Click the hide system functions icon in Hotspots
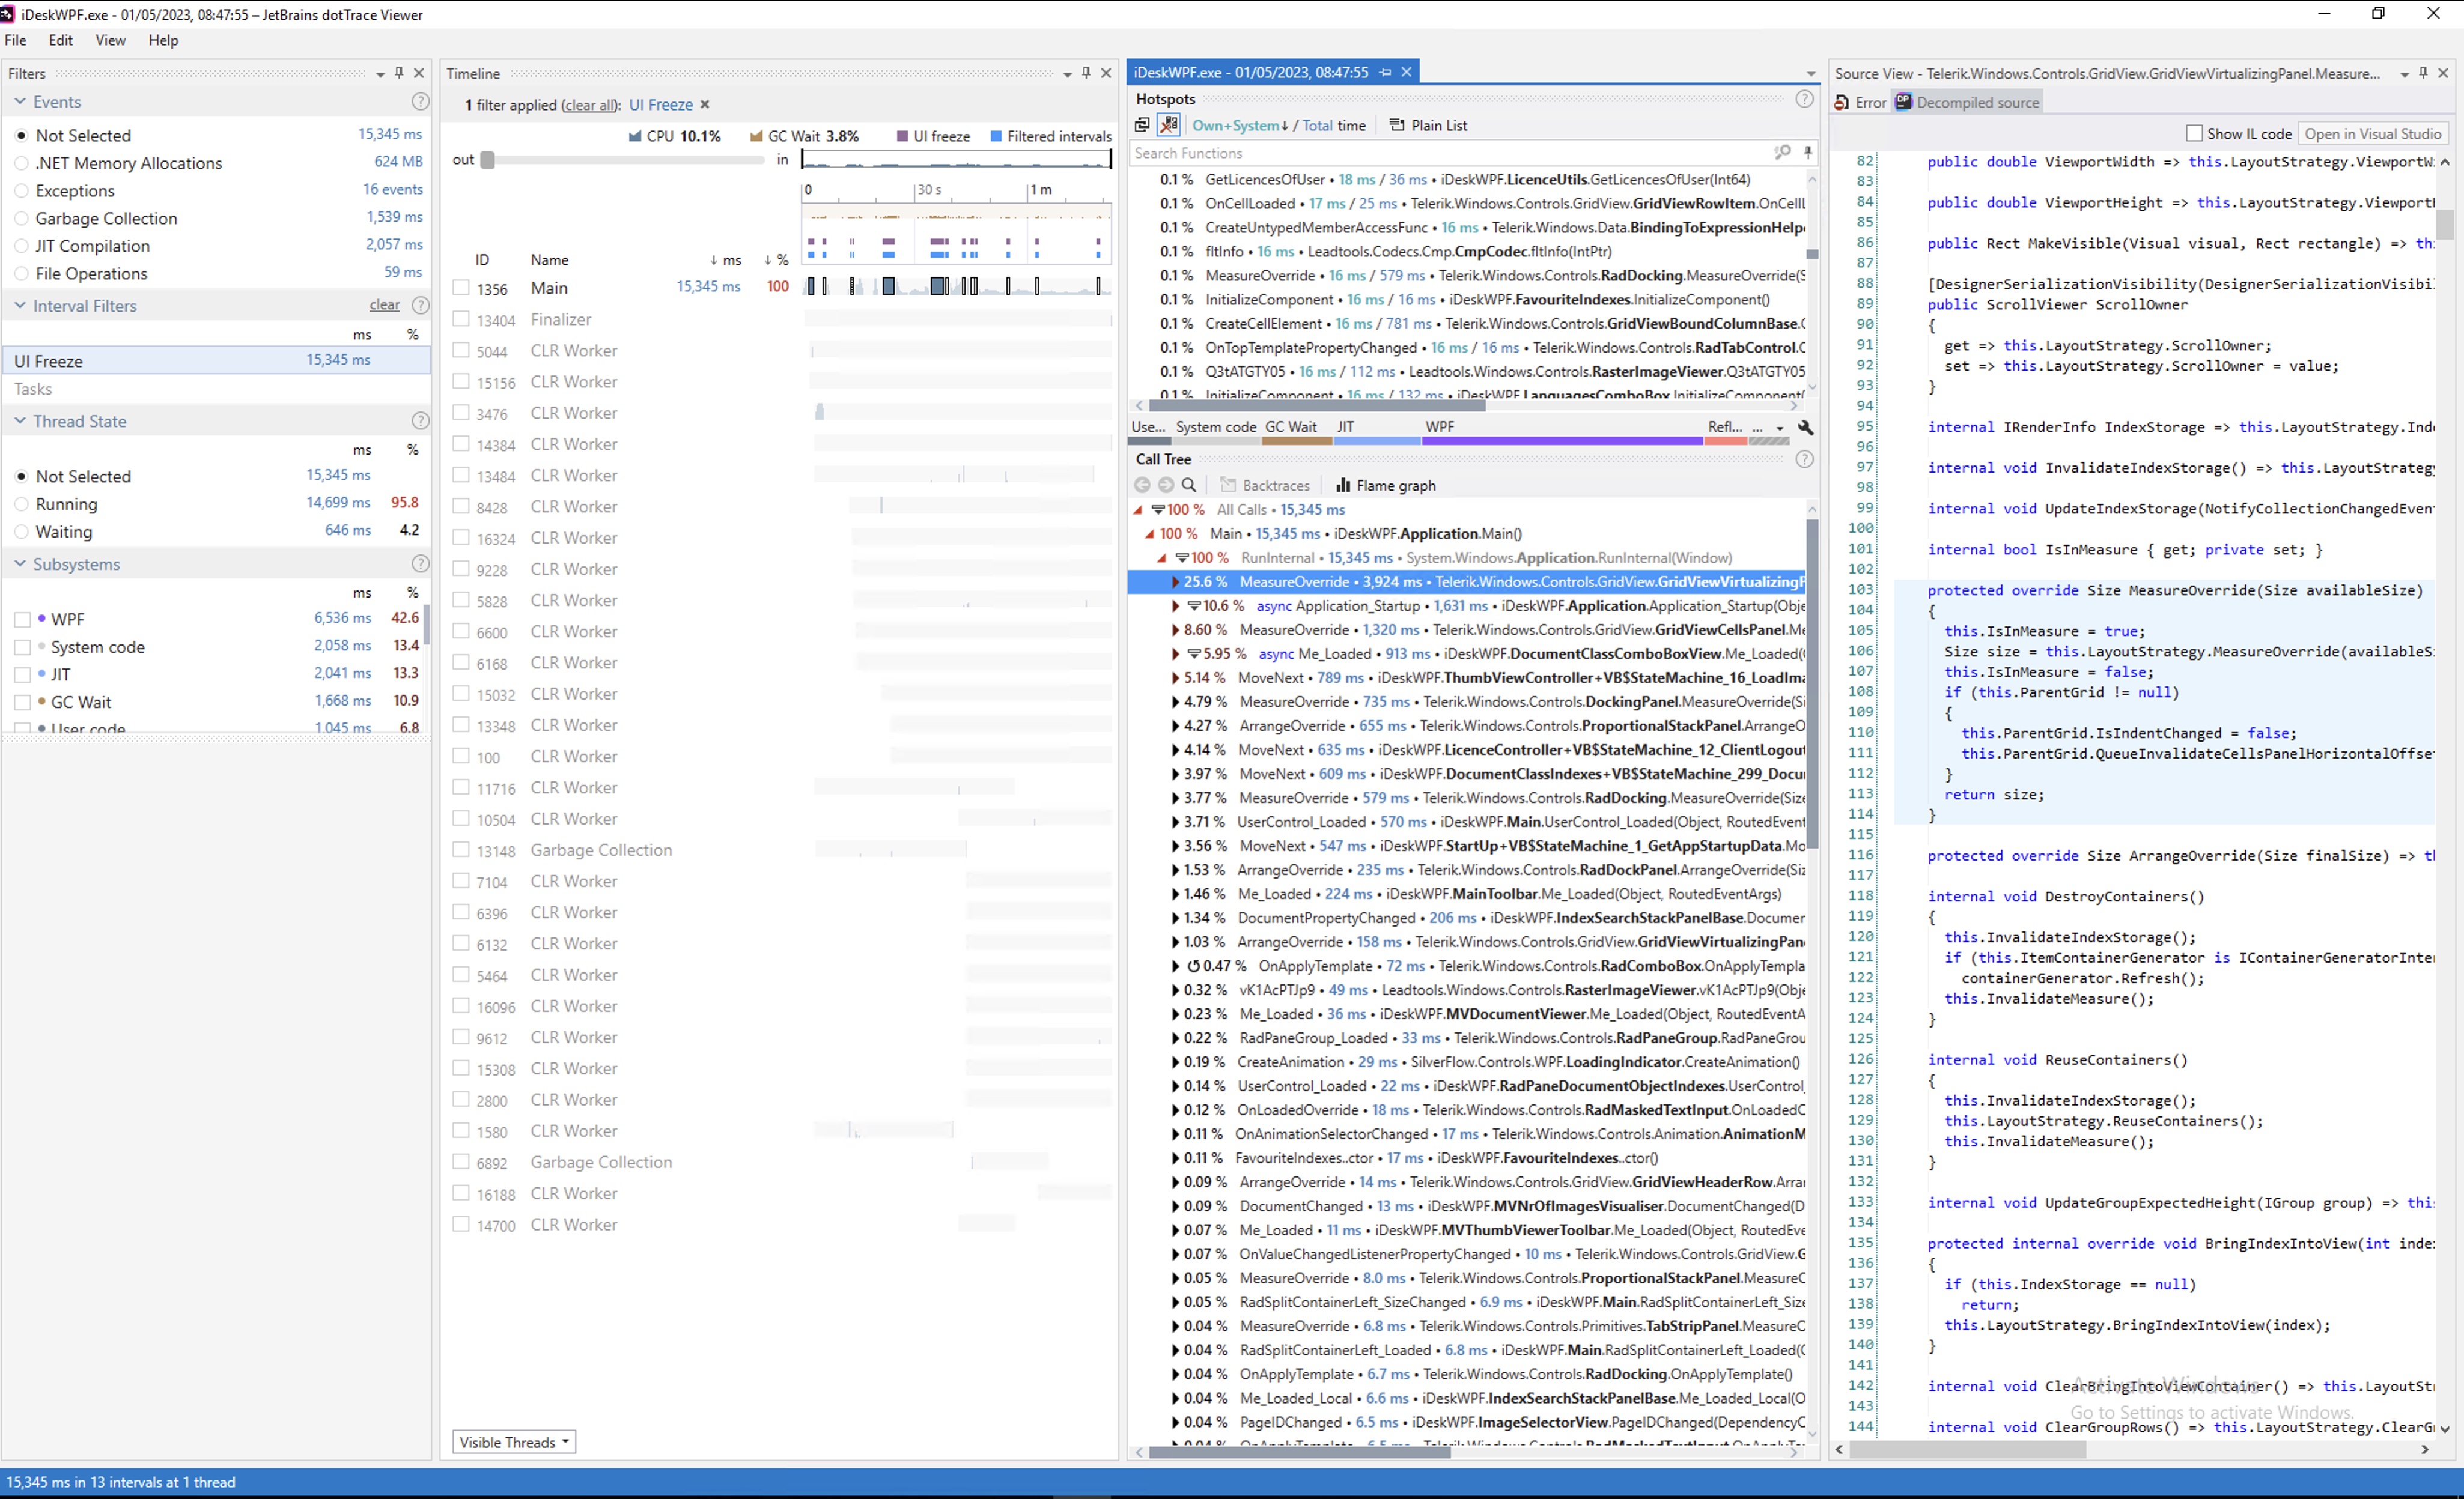The height and width of the screenshot is (1499, 2464). (1168, 126)
